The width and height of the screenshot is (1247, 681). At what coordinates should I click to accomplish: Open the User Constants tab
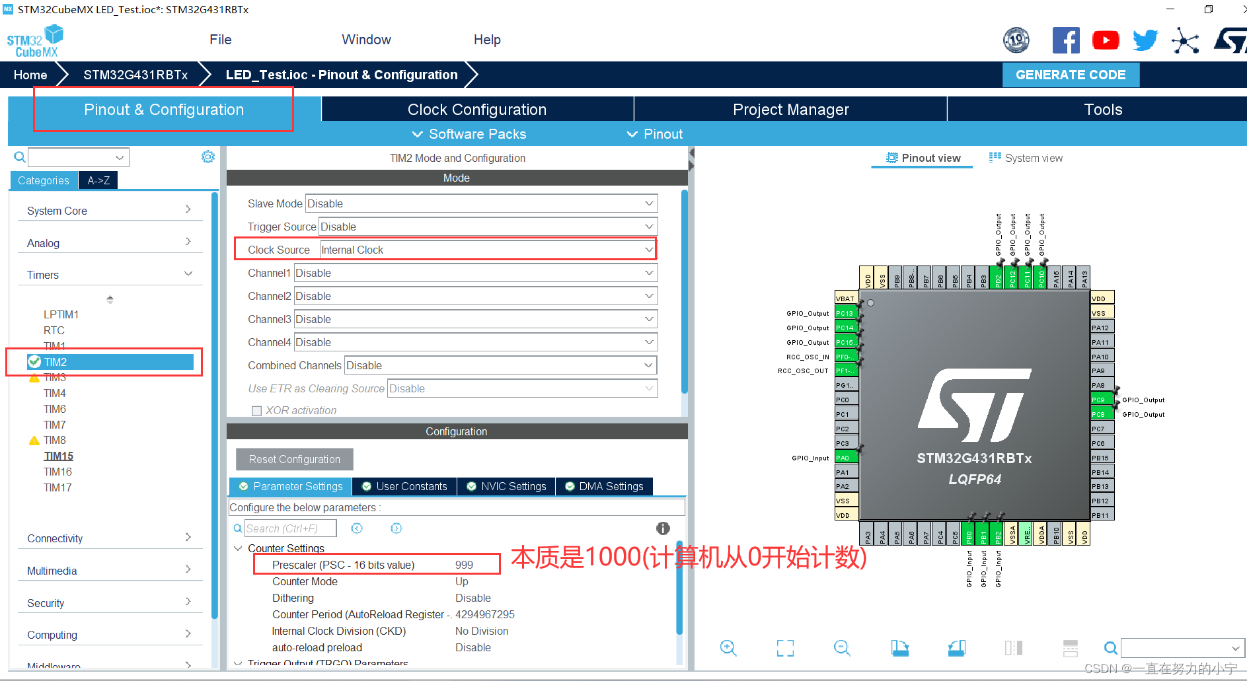coord(404,487)
